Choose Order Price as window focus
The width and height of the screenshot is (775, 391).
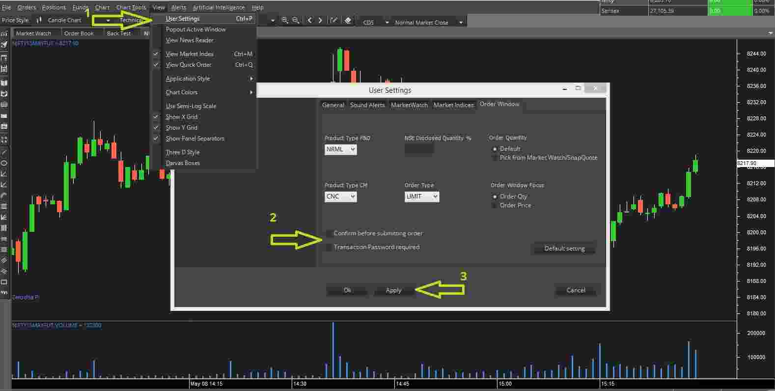click(495, 206)
